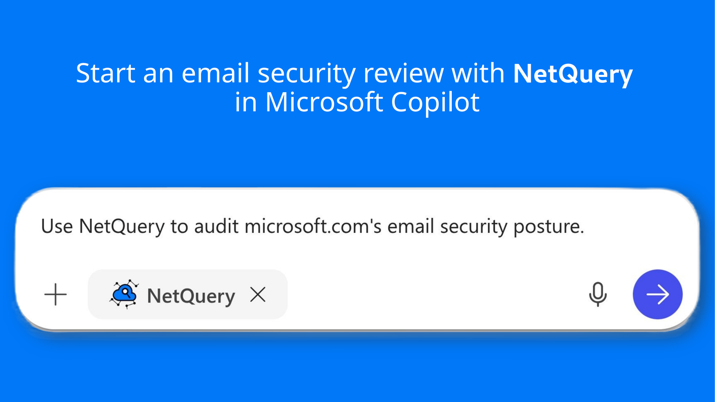Activate the microphone voice input icon
Image resolution: width=715 pixels, height=402 pixels.
tap(597, 294)
